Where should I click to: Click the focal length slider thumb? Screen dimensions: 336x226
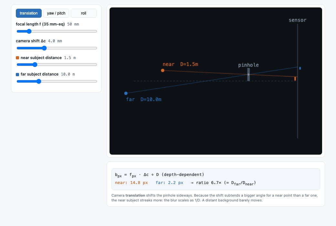pos(29,31)
